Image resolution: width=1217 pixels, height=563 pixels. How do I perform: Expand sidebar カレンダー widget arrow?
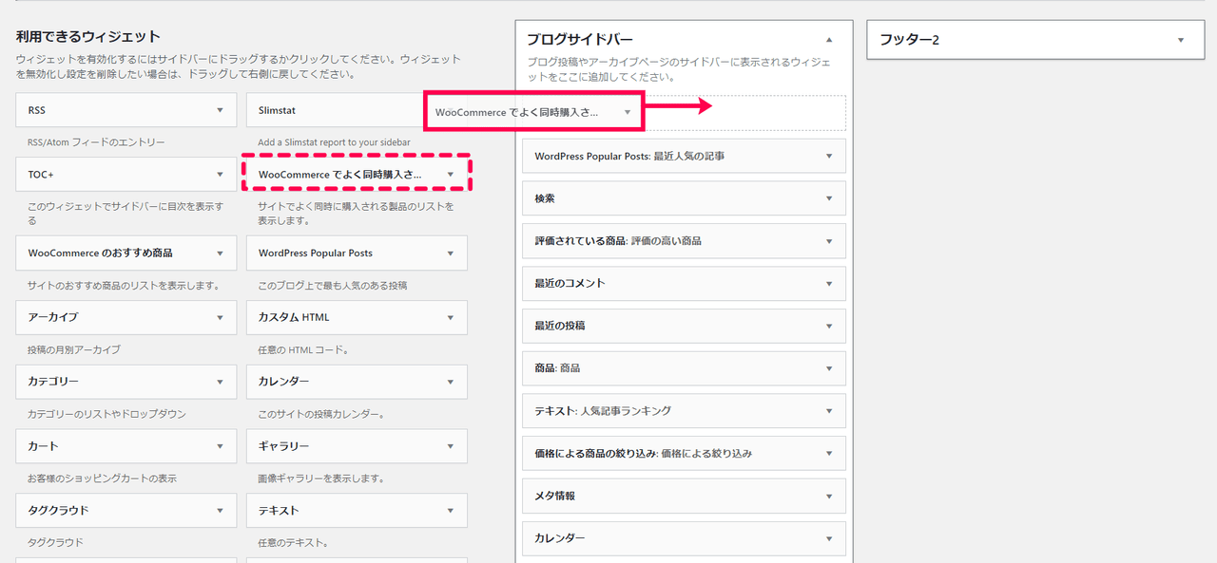829,538
